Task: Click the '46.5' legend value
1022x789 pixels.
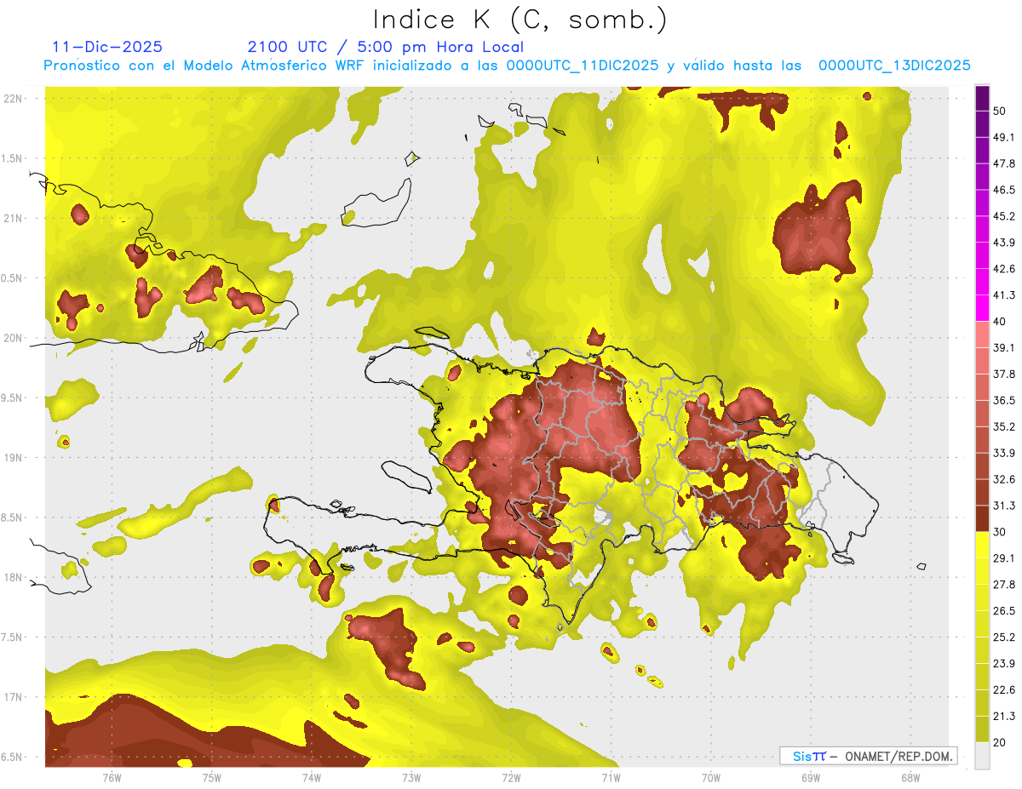Action: [1004, 190]
